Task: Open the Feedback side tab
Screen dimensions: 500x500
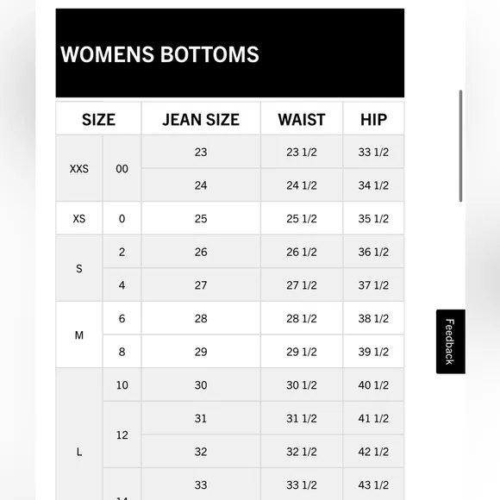Action: (450, 341)
